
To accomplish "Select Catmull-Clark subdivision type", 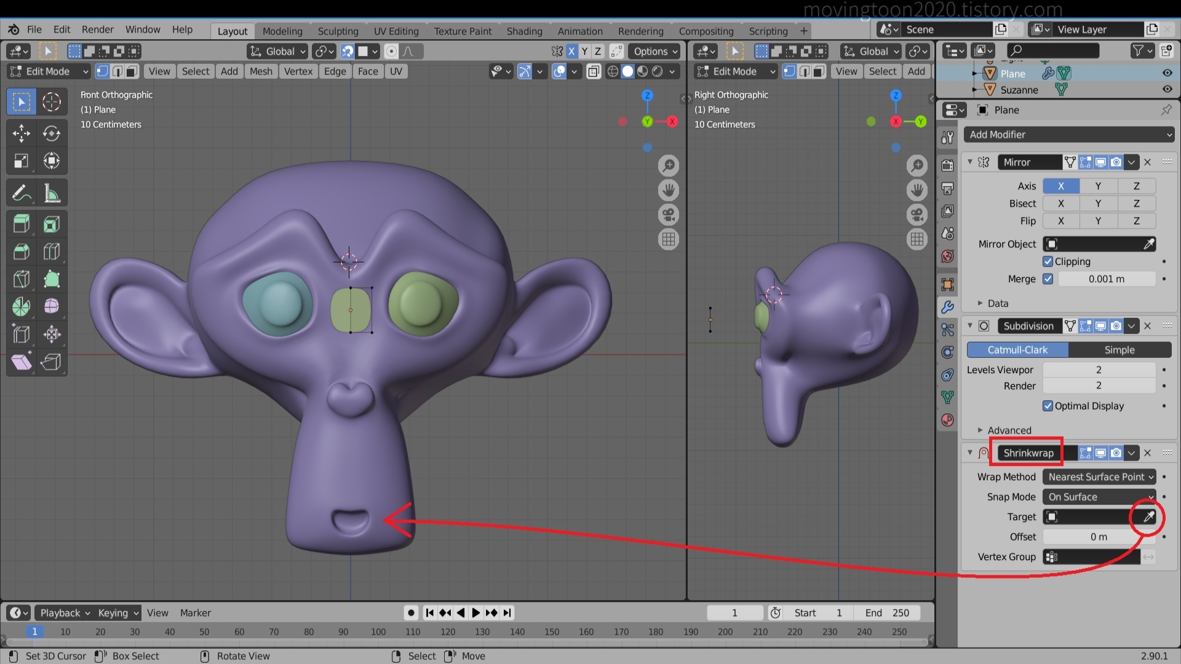I will coord(1017,350).
